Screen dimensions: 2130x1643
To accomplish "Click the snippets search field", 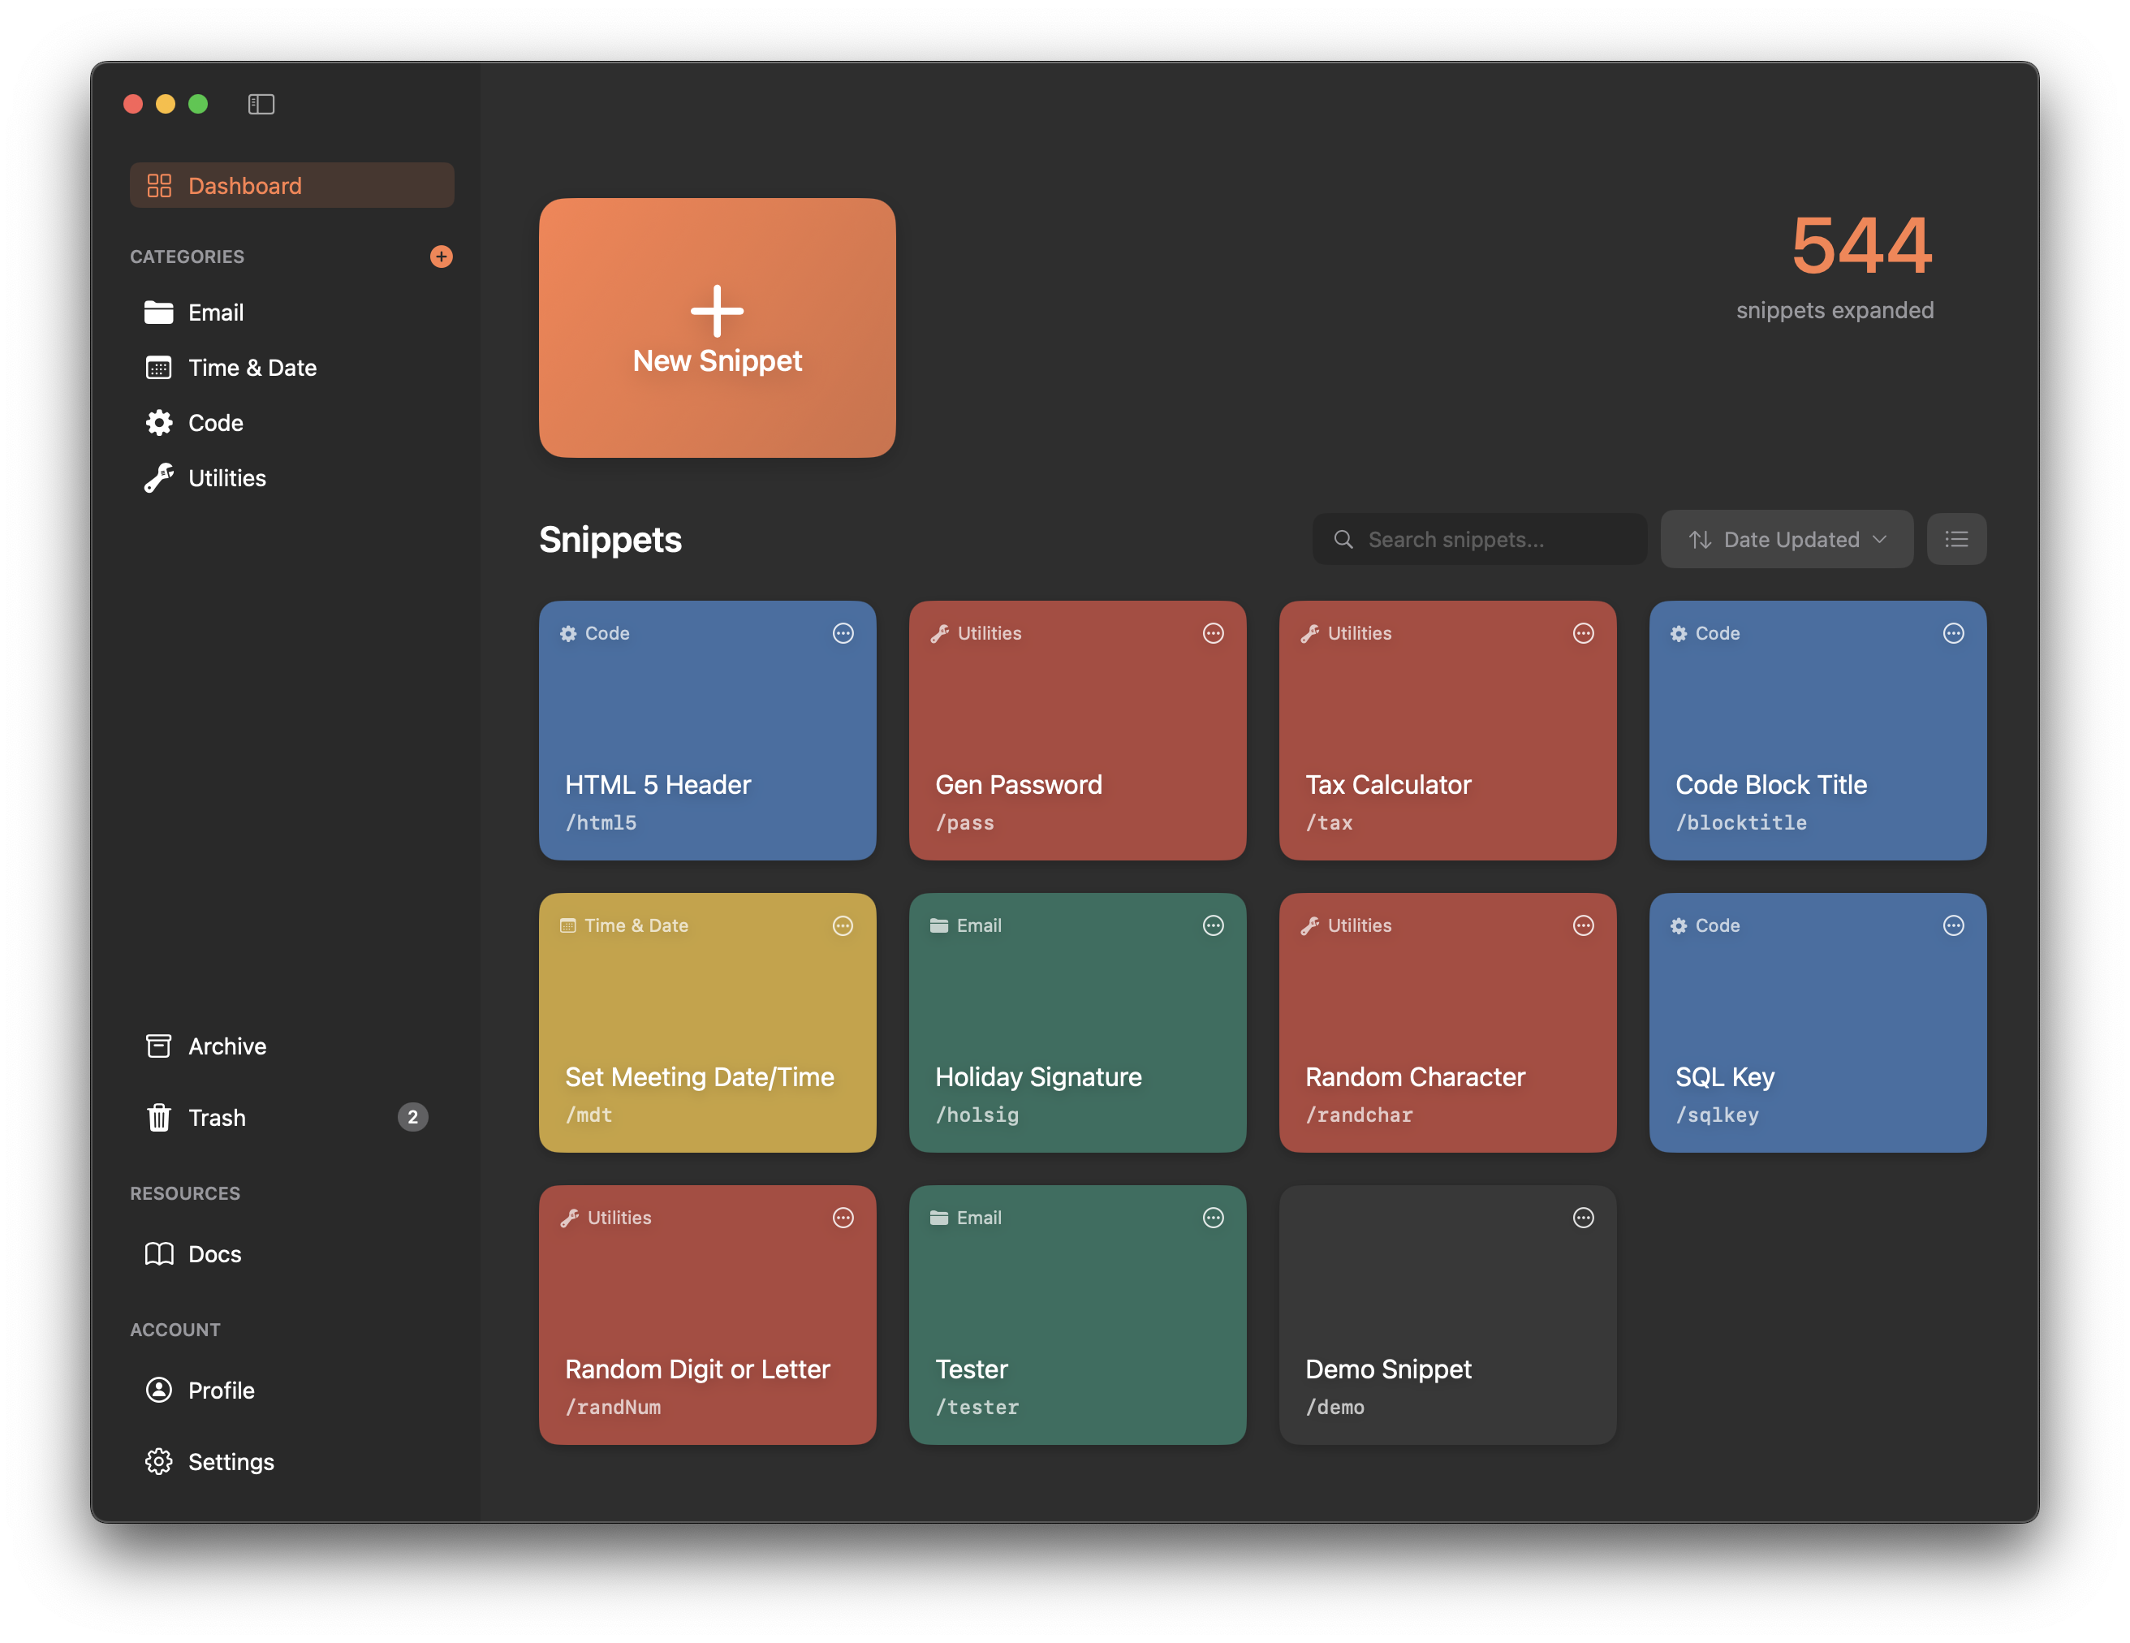I will pos(1478,538).
